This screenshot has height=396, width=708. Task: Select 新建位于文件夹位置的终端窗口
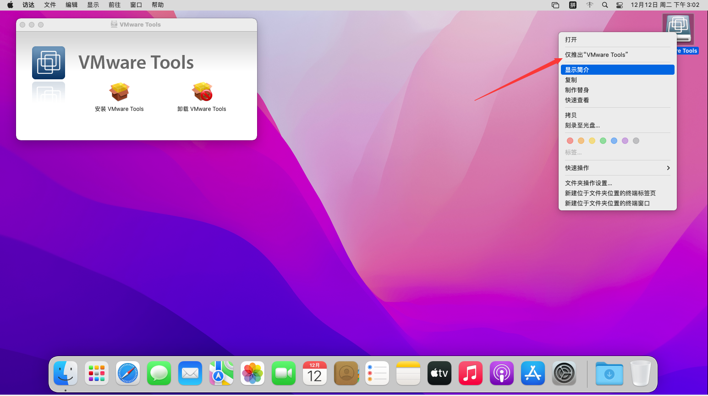(618, 203)
